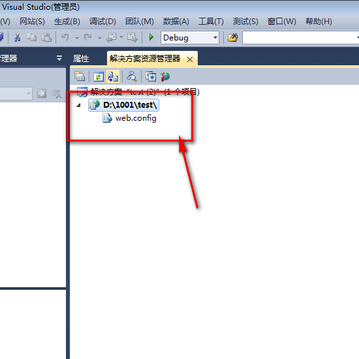Viewport: 359px width, 359px height.
Task: Open the 网站(S) menu
Action: coord(32,22)
